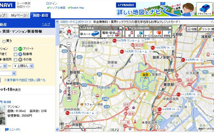Click the 9.0万円 1K mansion marker
Viewport: 214px width, 133px height.
coord(183,60)
